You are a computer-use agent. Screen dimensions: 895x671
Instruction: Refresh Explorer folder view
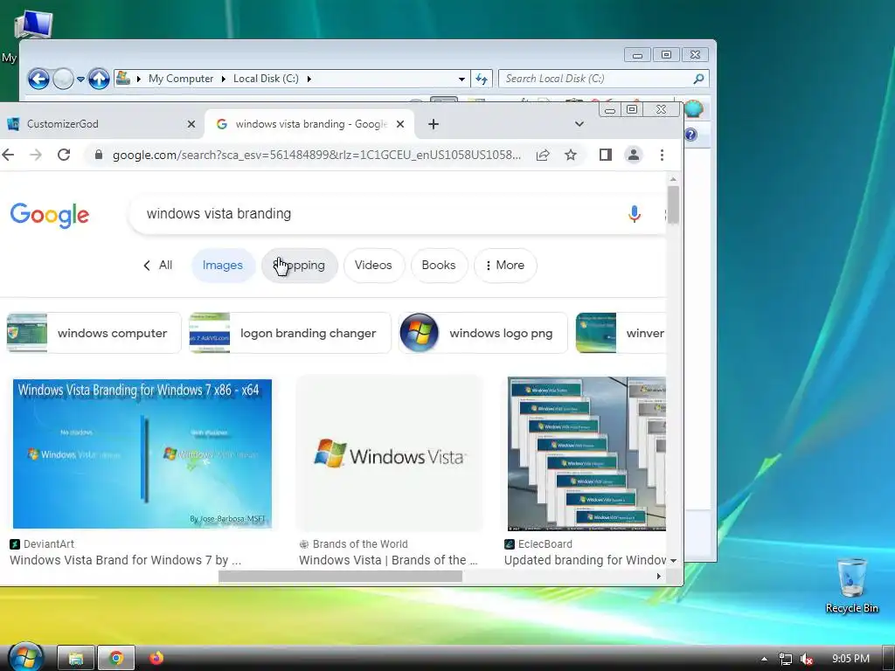(482, 79)
